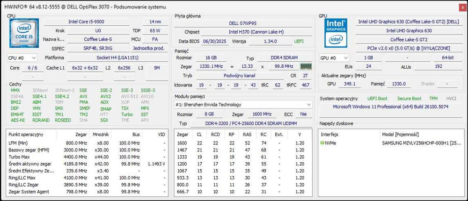Viewport: 468px width, 201px height.
Task: Click the Intel Core i5-9500 name field
Action: click(87, 22)
